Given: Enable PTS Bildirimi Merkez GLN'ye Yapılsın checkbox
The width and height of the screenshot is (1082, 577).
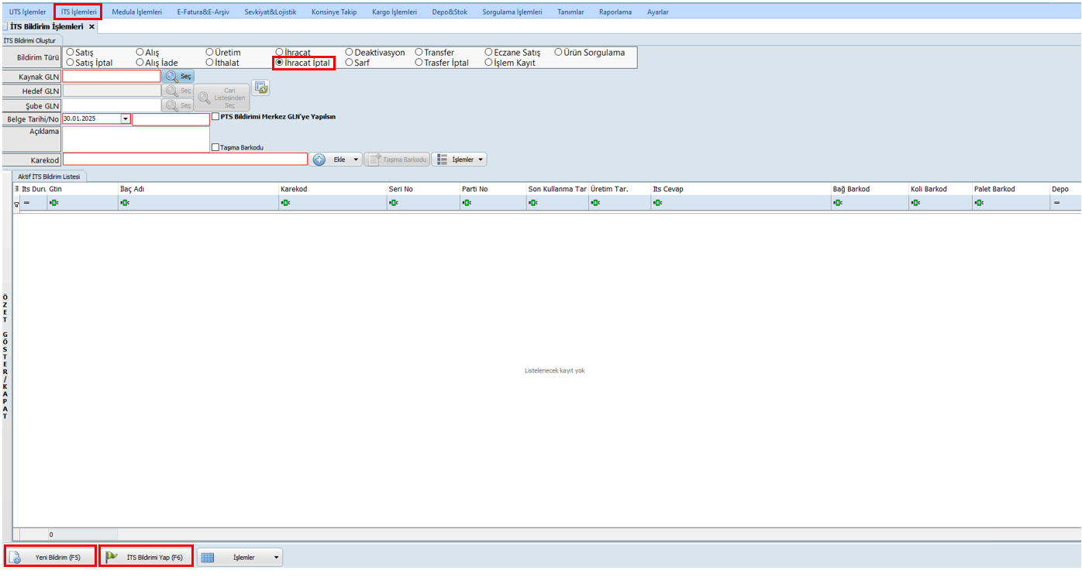Looking at the screenshot, I should tap(215, 117).
